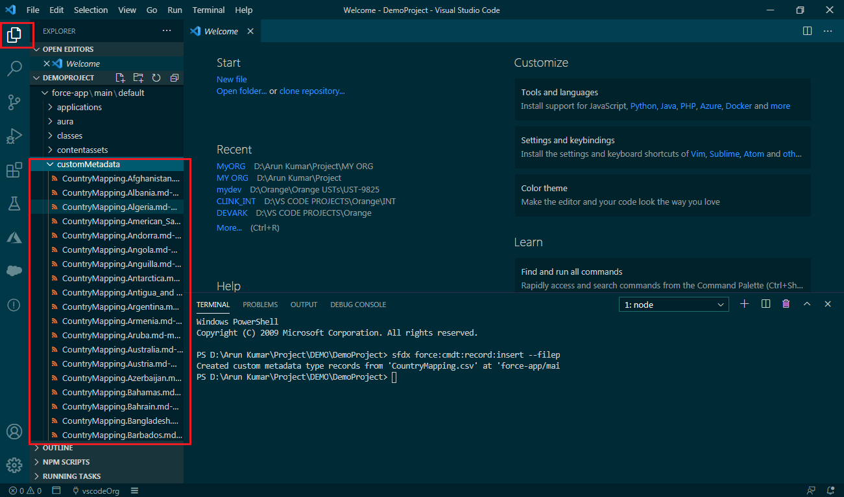Open the Search view in activity bar

14,68
